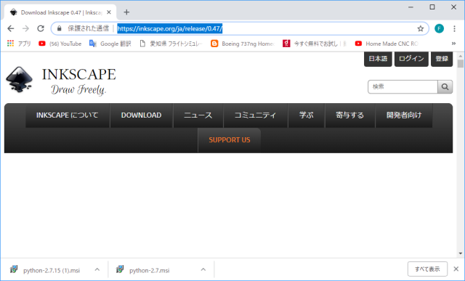Click the scrollbar down arrow

(x=460, y=253)
